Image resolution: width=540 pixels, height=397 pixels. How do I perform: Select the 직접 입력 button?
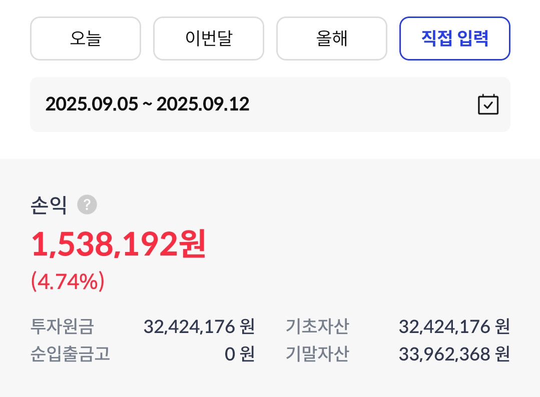coord(454,39)
